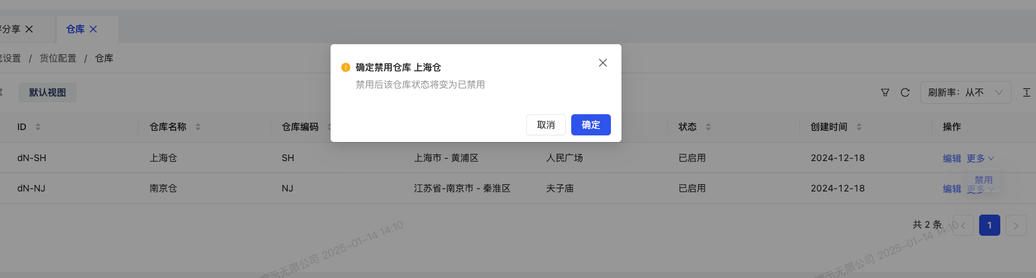Click the 江苏省-南京市 - 秦淮区 cell
Image resolution: width=1036 pixels, height=278 pixels.
[x=462, y=189]
